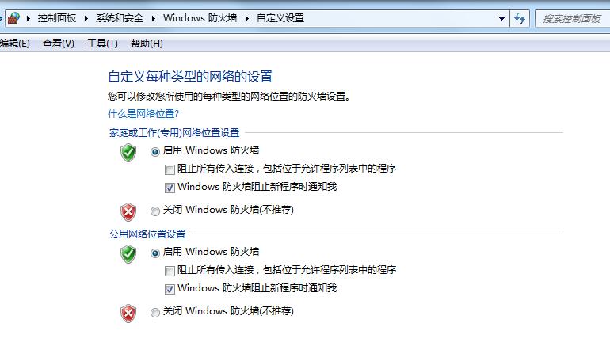Open the 查看(V) menu
Screen dimensions: 610x361
coord(59,43)
